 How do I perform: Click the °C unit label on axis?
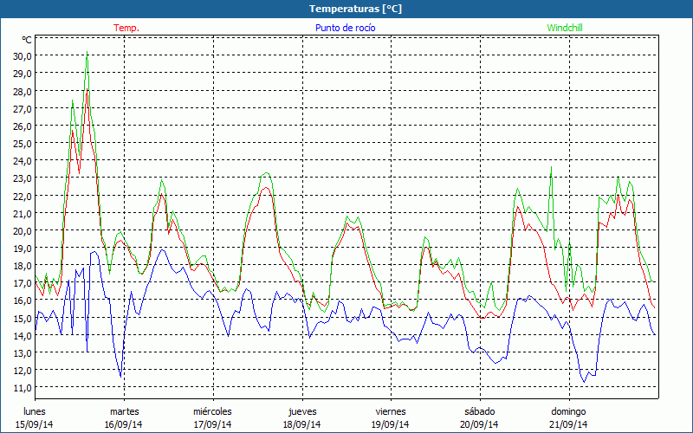coord(26,40)
